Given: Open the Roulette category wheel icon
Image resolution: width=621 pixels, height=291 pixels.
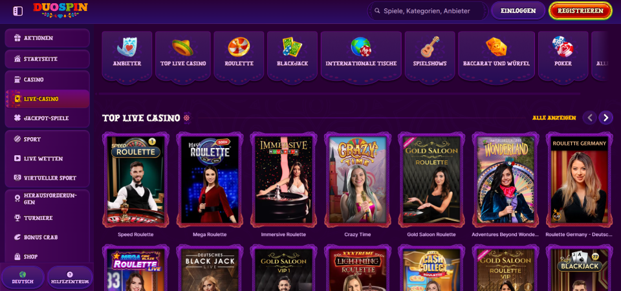Looking at the screenshot, I should (239, 47).
